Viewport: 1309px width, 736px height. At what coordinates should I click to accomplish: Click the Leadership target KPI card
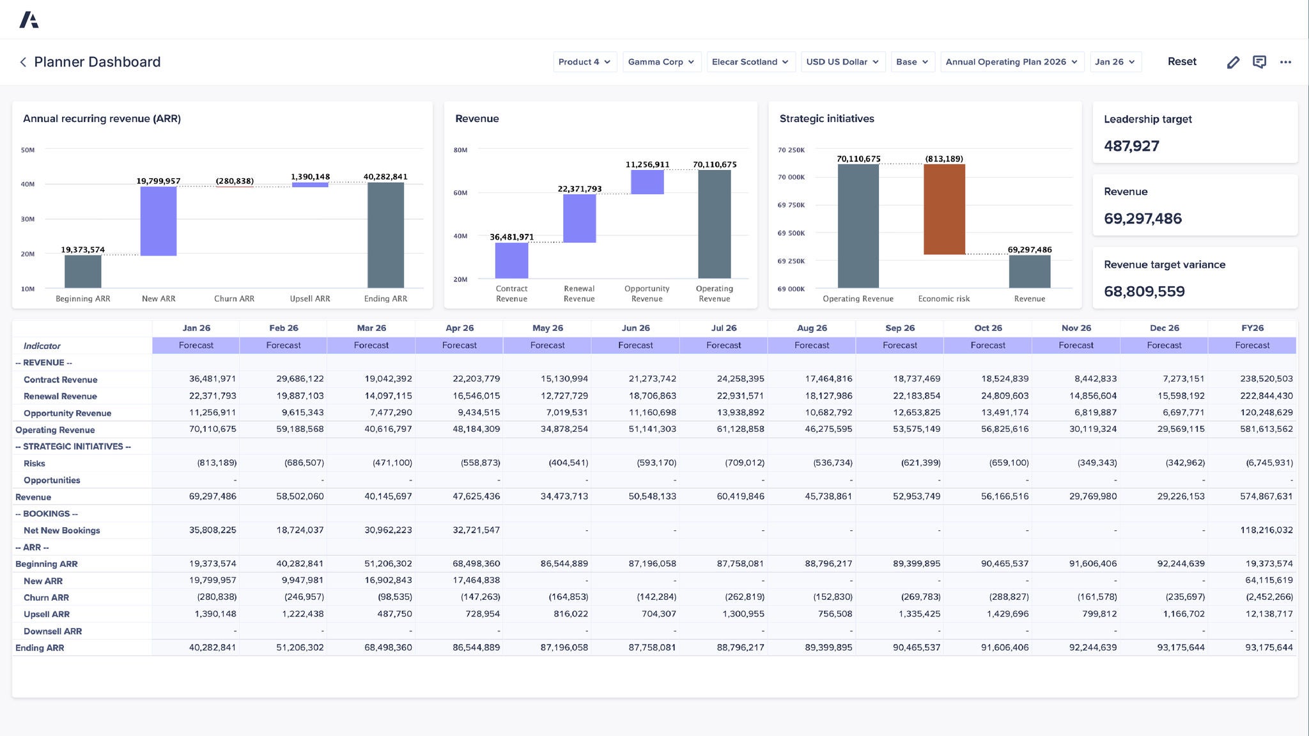pos(1195,132)
